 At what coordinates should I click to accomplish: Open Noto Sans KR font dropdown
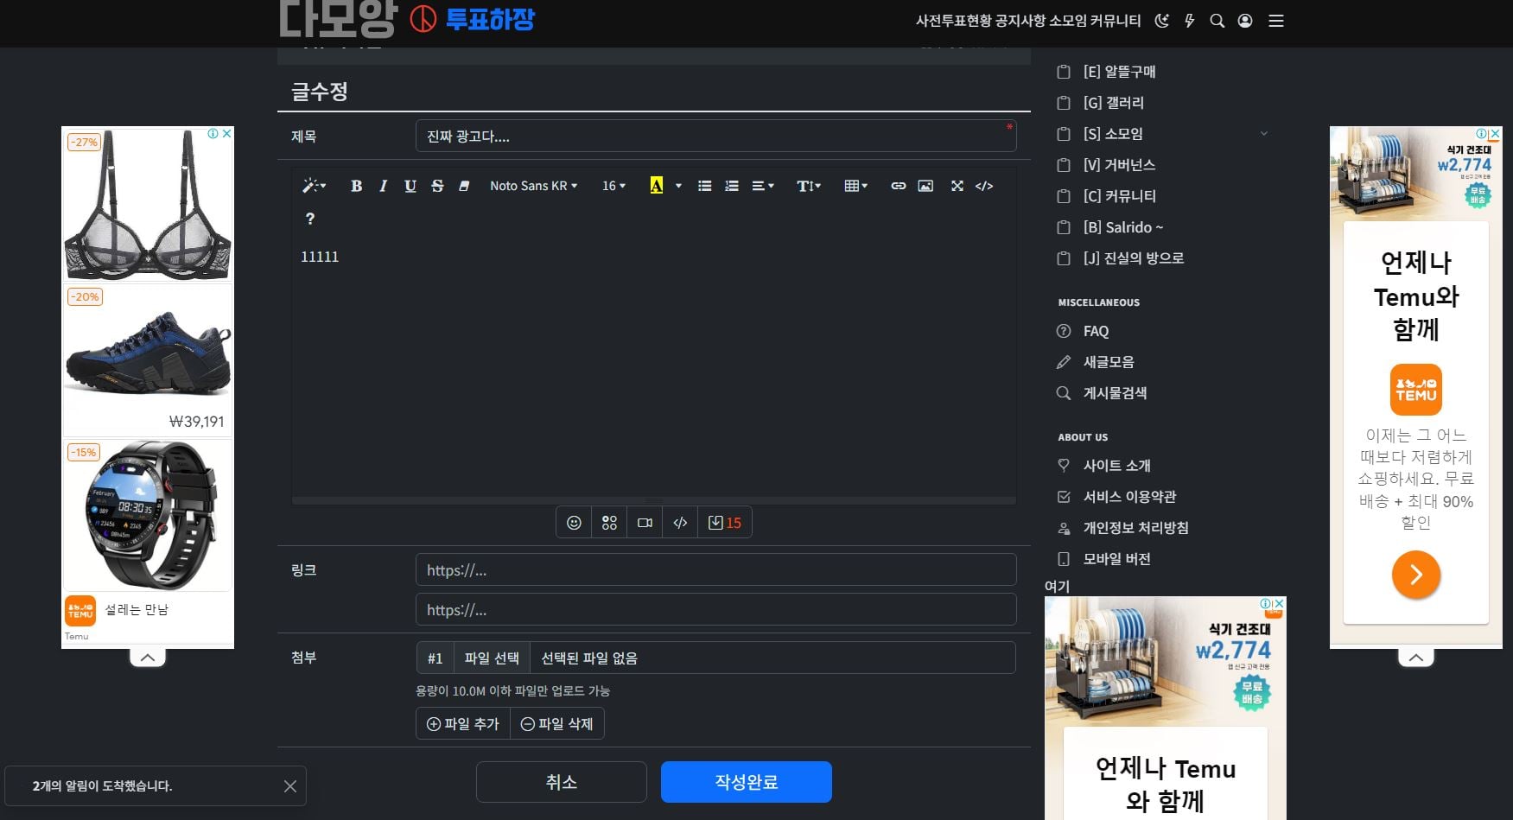[x=533, y=186]
